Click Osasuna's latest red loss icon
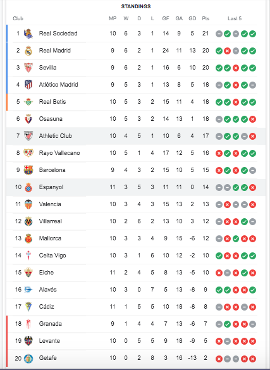The image size is (270, 370). coord(252,119)
